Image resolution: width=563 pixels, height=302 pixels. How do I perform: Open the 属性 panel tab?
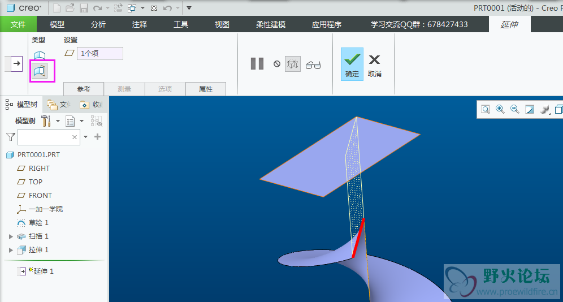pos(206,89)
